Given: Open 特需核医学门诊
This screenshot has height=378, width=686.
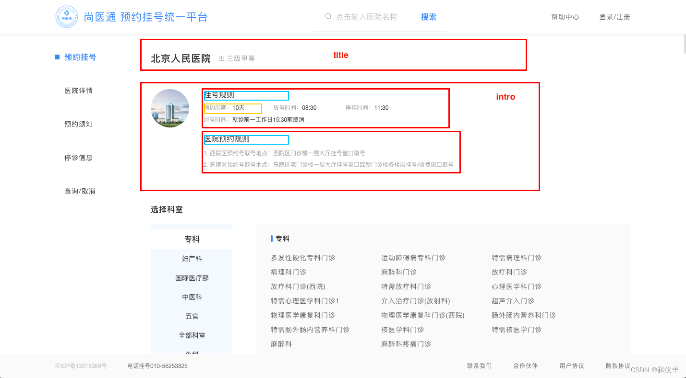Looking at the screenshot, I should [517, 330].
